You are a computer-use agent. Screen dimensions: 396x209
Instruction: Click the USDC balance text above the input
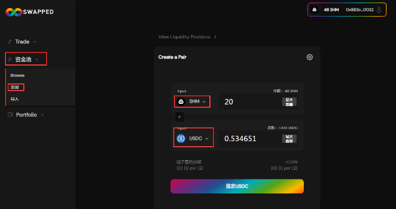click(283, 128)
